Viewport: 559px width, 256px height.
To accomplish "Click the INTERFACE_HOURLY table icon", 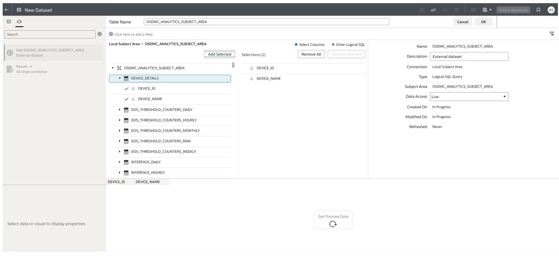I will pyautogui.click(x=126, y=173).
